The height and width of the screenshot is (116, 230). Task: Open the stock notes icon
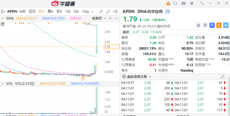click(205, 25)
